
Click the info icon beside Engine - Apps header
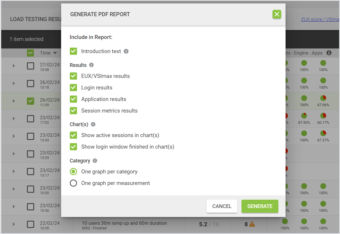tap(329, 53)
